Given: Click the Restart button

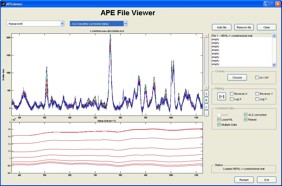Looking at the screenshot, I should coord(244,180).
